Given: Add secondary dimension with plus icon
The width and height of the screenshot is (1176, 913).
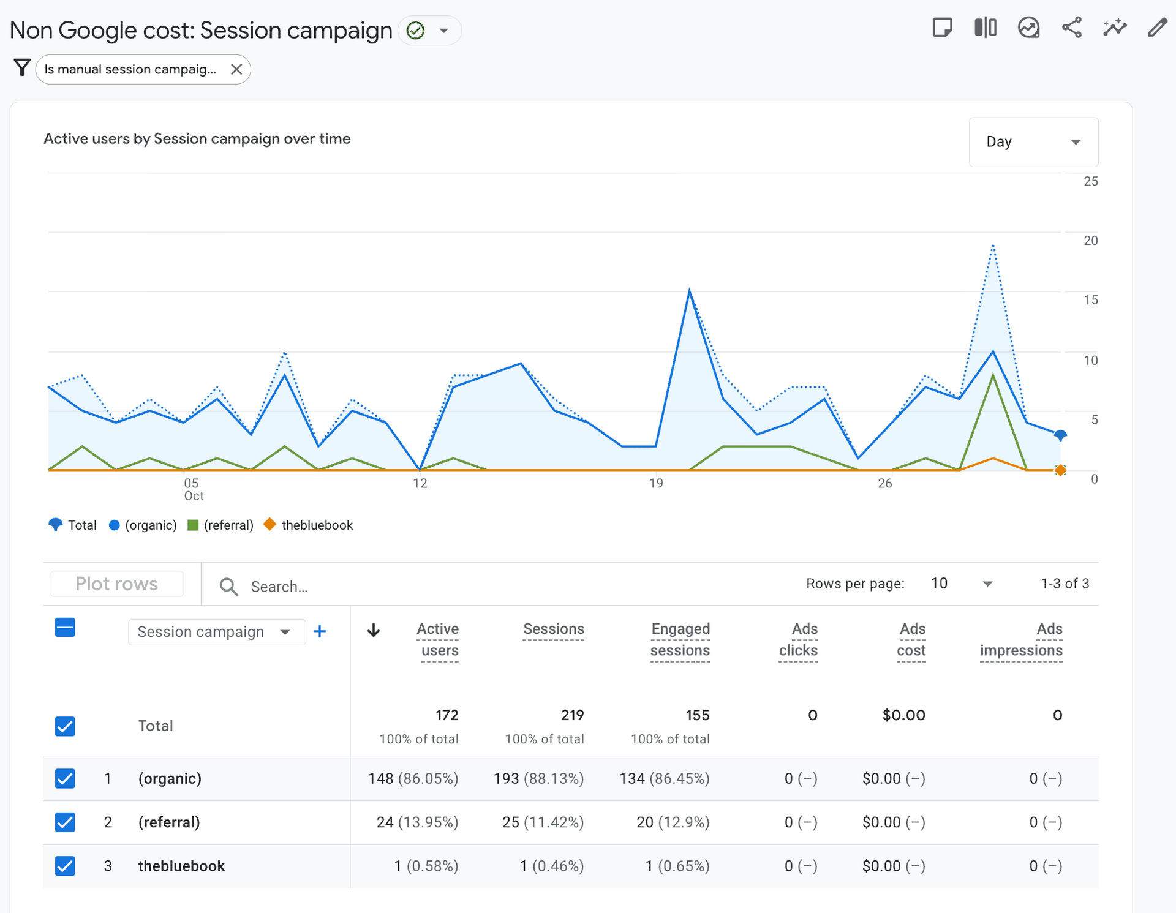Looking at the screenshot, I should click(320, 631).
